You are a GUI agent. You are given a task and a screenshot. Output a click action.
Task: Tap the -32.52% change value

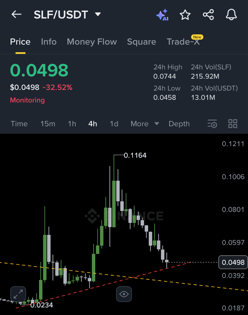click(58, 87)
